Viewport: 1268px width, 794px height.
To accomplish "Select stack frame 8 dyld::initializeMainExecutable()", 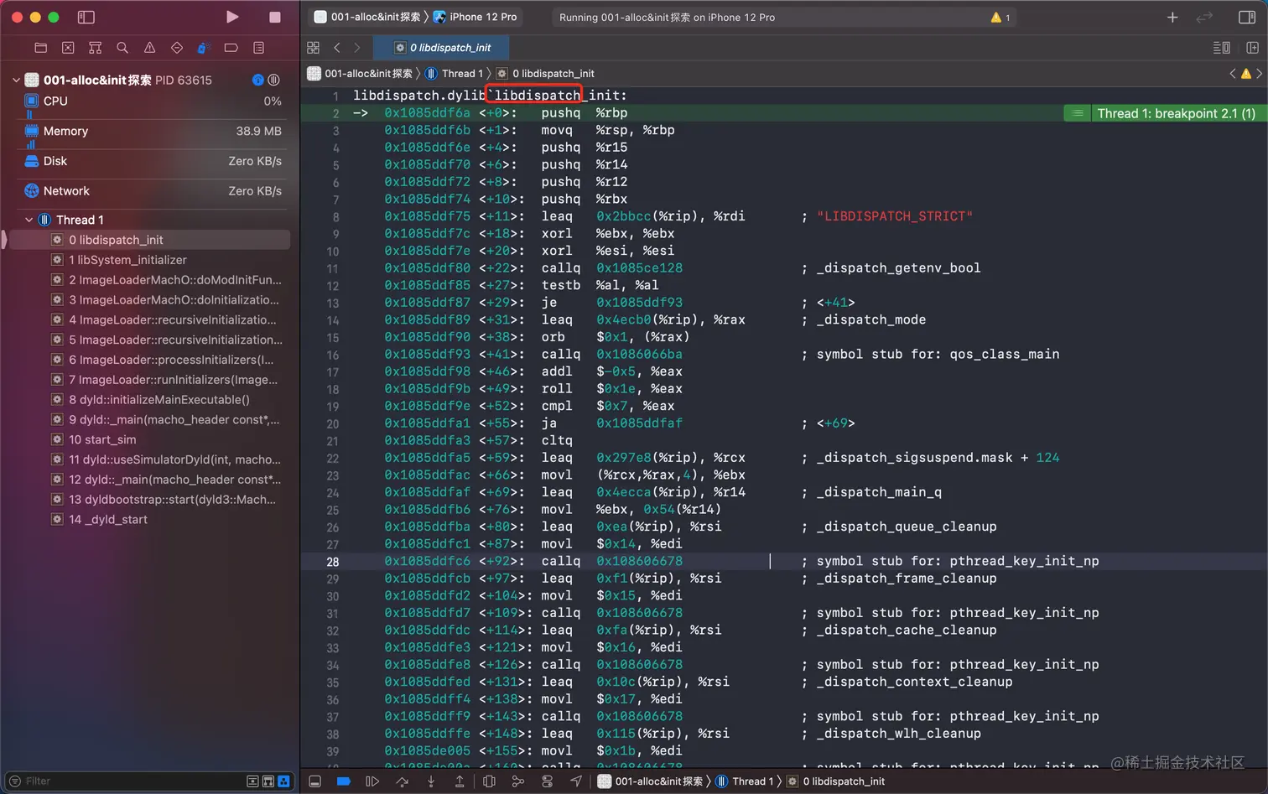I will click(149, 400).
